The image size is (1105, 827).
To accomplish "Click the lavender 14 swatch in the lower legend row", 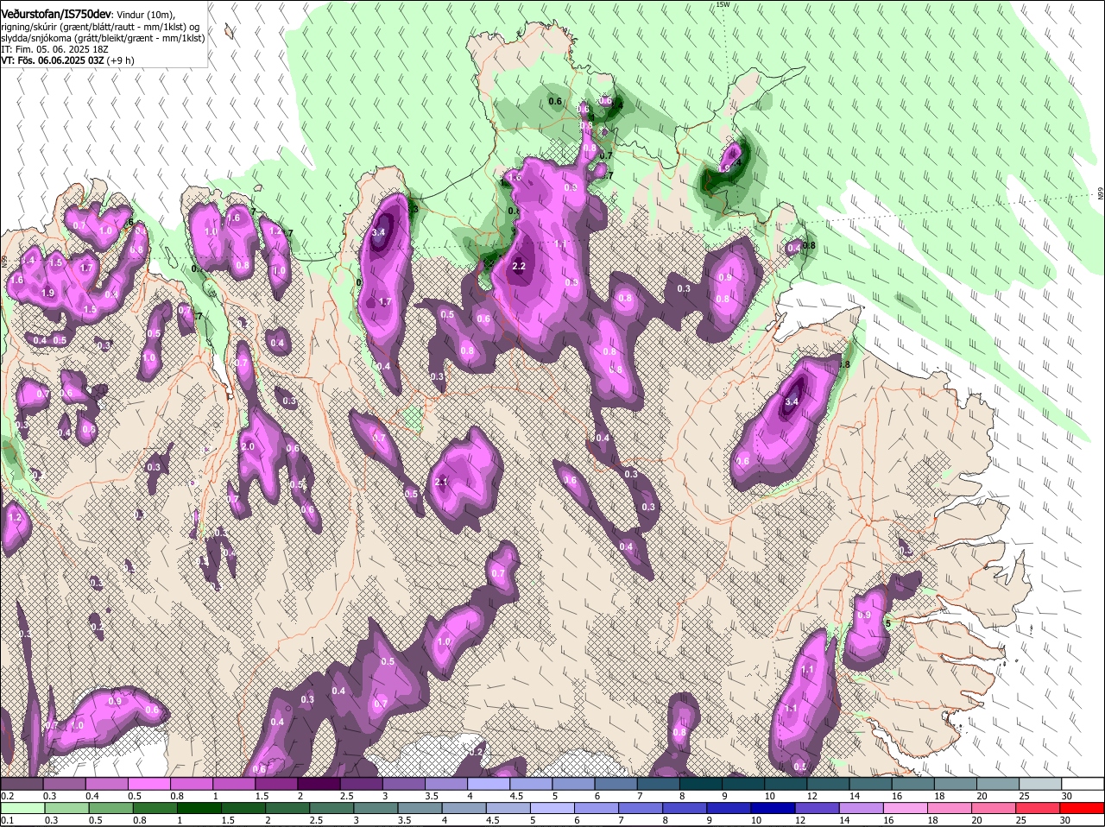I will 862,809.
